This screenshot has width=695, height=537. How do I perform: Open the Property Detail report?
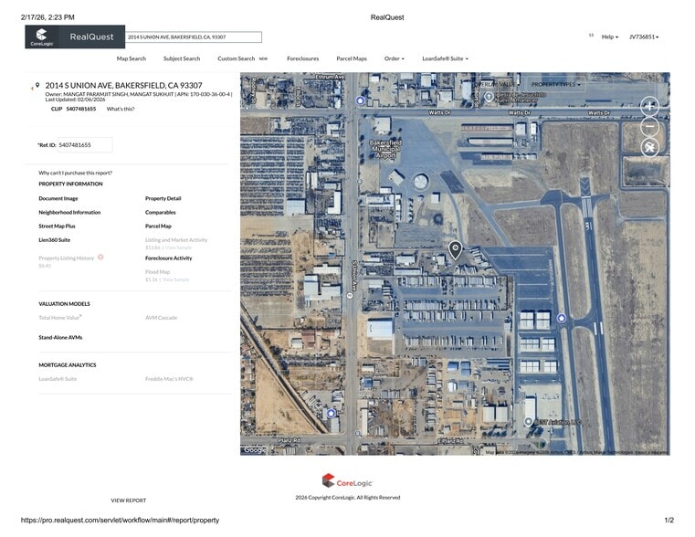point(163,198)
